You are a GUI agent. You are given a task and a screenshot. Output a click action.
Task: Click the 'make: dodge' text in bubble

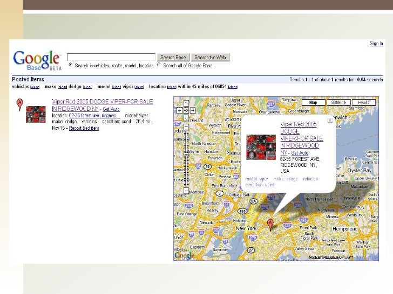[286, 179]
